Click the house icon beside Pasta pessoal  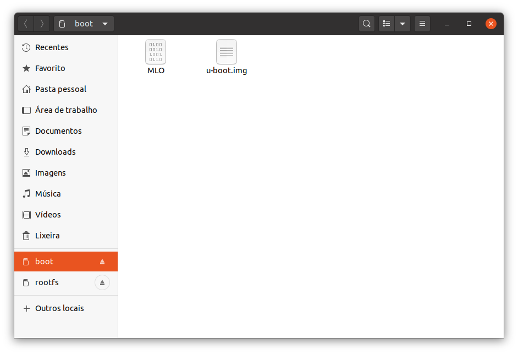(x=26, y=89)
